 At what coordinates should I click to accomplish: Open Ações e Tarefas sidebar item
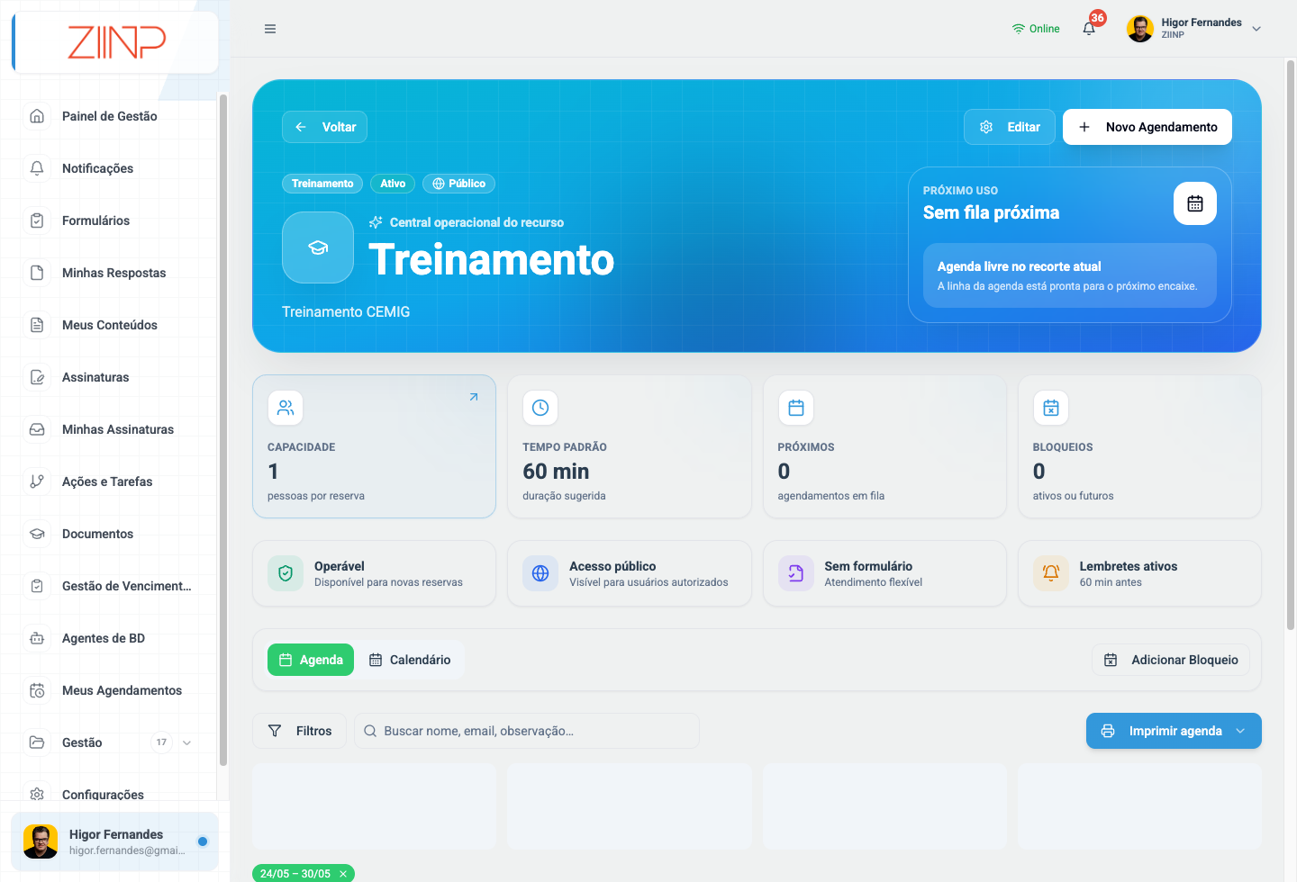point(109,481)
